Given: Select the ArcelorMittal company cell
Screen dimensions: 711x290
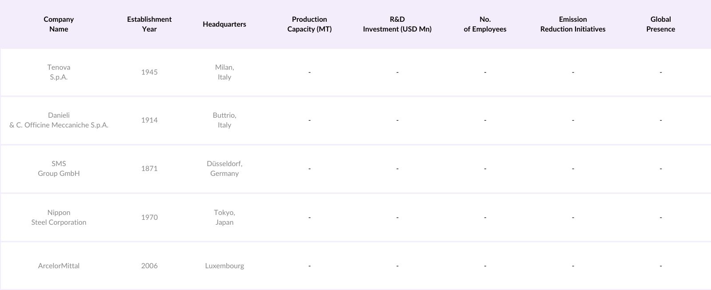Looking at the screenshot, I should (59, 266).
